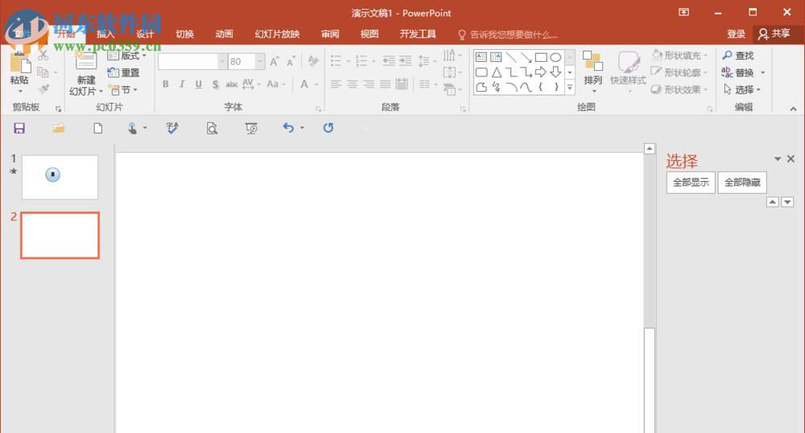The width and height of the screenshot is (805, 433).
Task: Expand shapes gallery more arrow
Action: coord(569,89)
